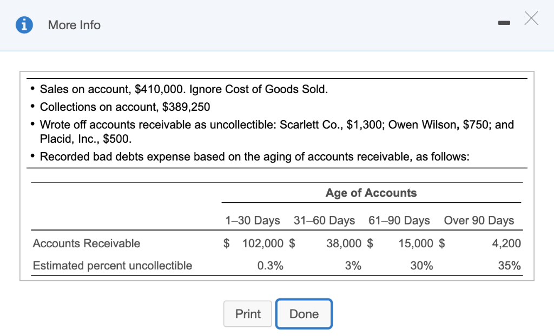Click the Sales on account $410,000 line
This screenshot has width=554, height=336.
(184, 89)
